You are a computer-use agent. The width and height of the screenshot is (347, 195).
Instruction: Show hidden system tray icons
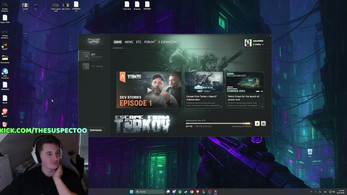pos(311,192)
